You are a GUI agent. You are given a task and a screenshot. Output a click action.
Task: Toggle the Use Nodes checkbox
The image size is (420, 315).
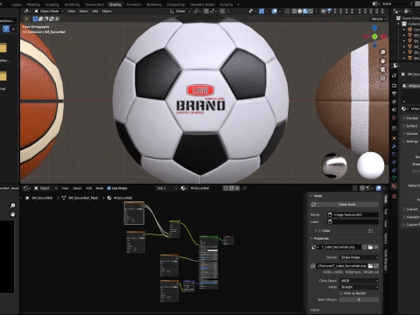[109, 188]
